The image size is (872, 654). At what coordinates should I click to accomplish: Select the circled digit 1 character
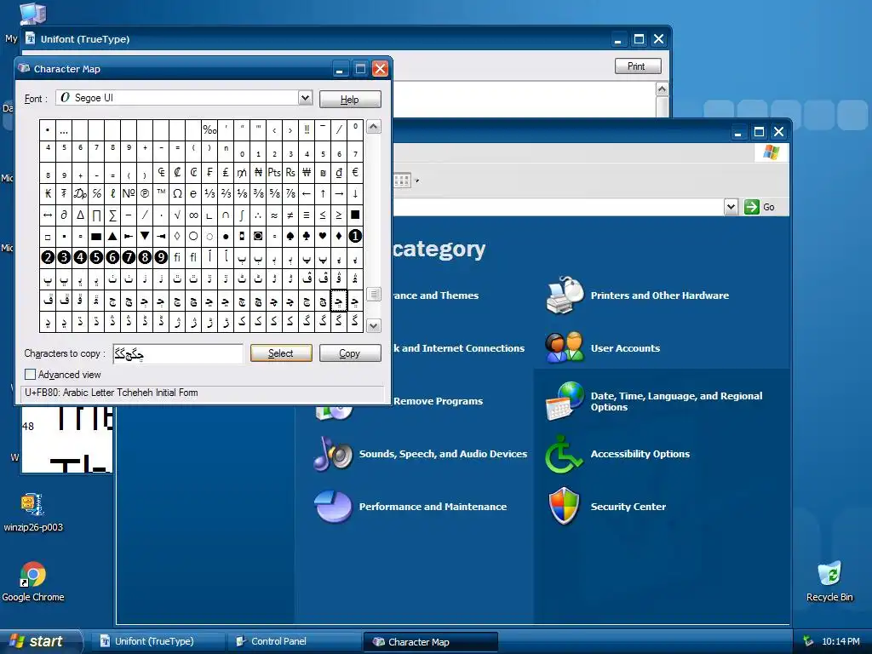click(355, 236)
